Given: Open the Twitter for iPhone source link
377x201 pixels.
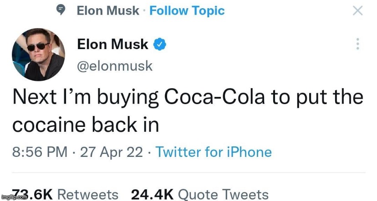Looking at the screenshot, I should pos(214,152).
